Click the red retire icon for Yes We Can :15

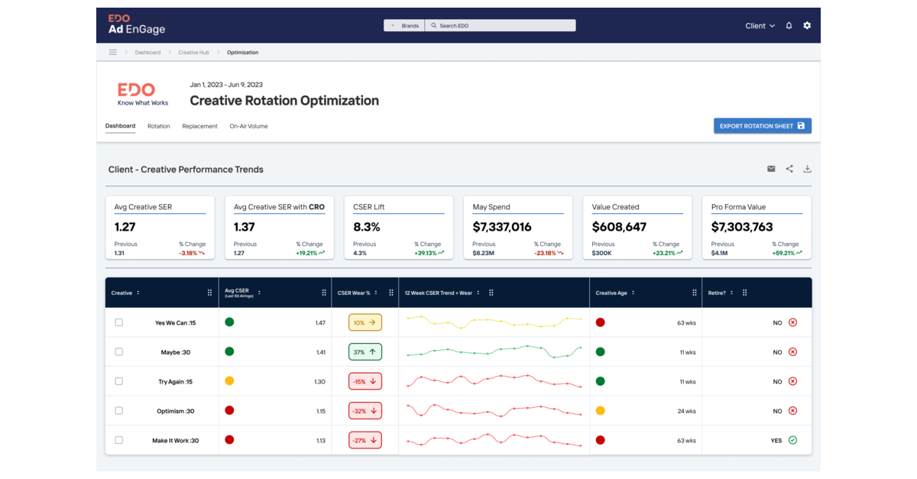coord(791,322)
